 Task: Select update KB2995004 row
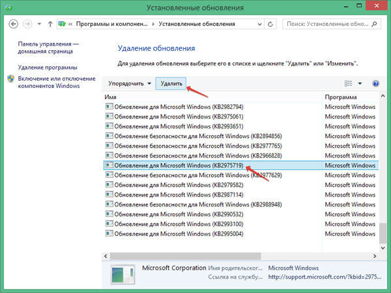coord(241,234)
